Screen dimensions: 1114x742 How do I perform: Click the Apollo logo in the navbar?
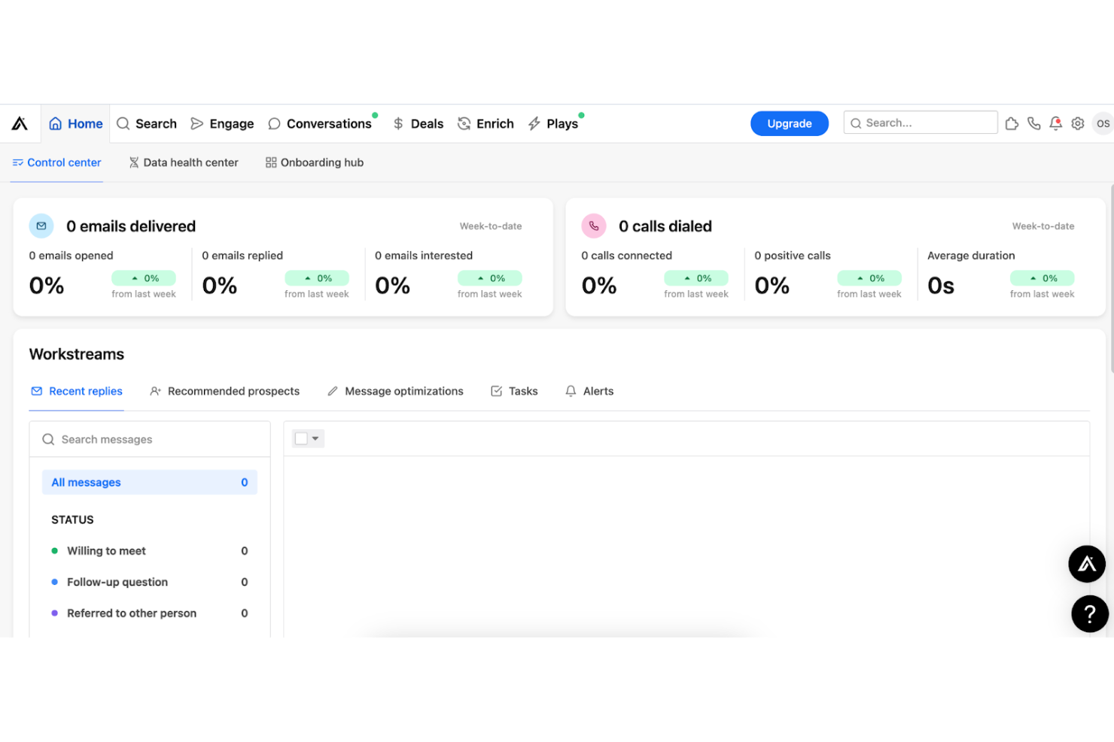(x=20, y=123)
